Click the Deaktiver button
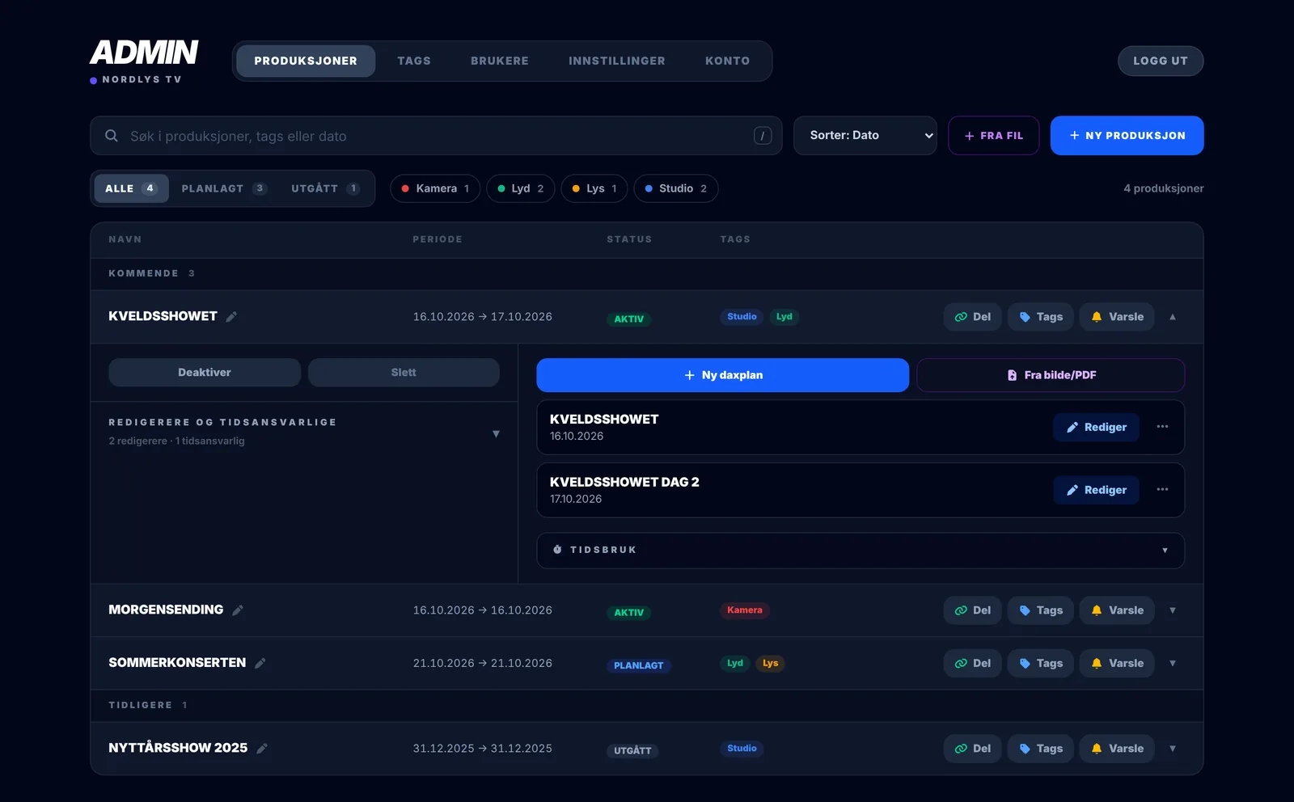 [x=205, y=373]
